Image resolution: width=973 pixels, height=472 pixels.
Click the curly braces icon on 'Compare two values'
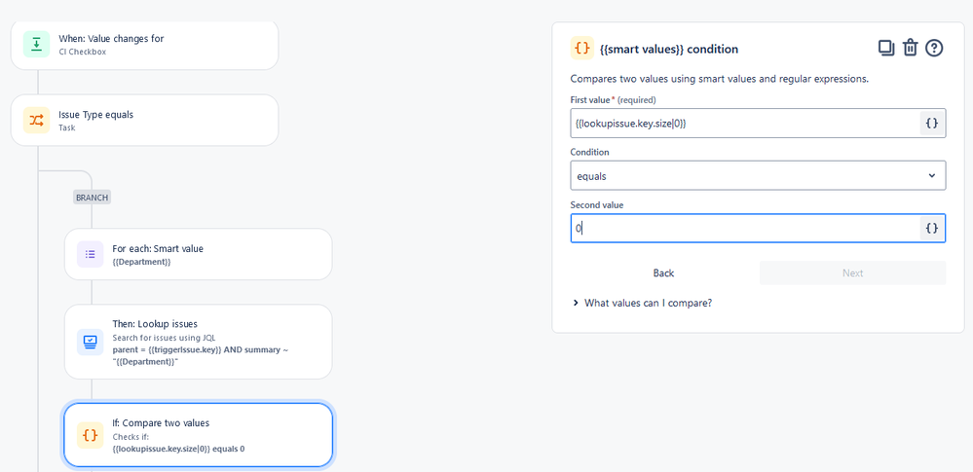(90, 435)
